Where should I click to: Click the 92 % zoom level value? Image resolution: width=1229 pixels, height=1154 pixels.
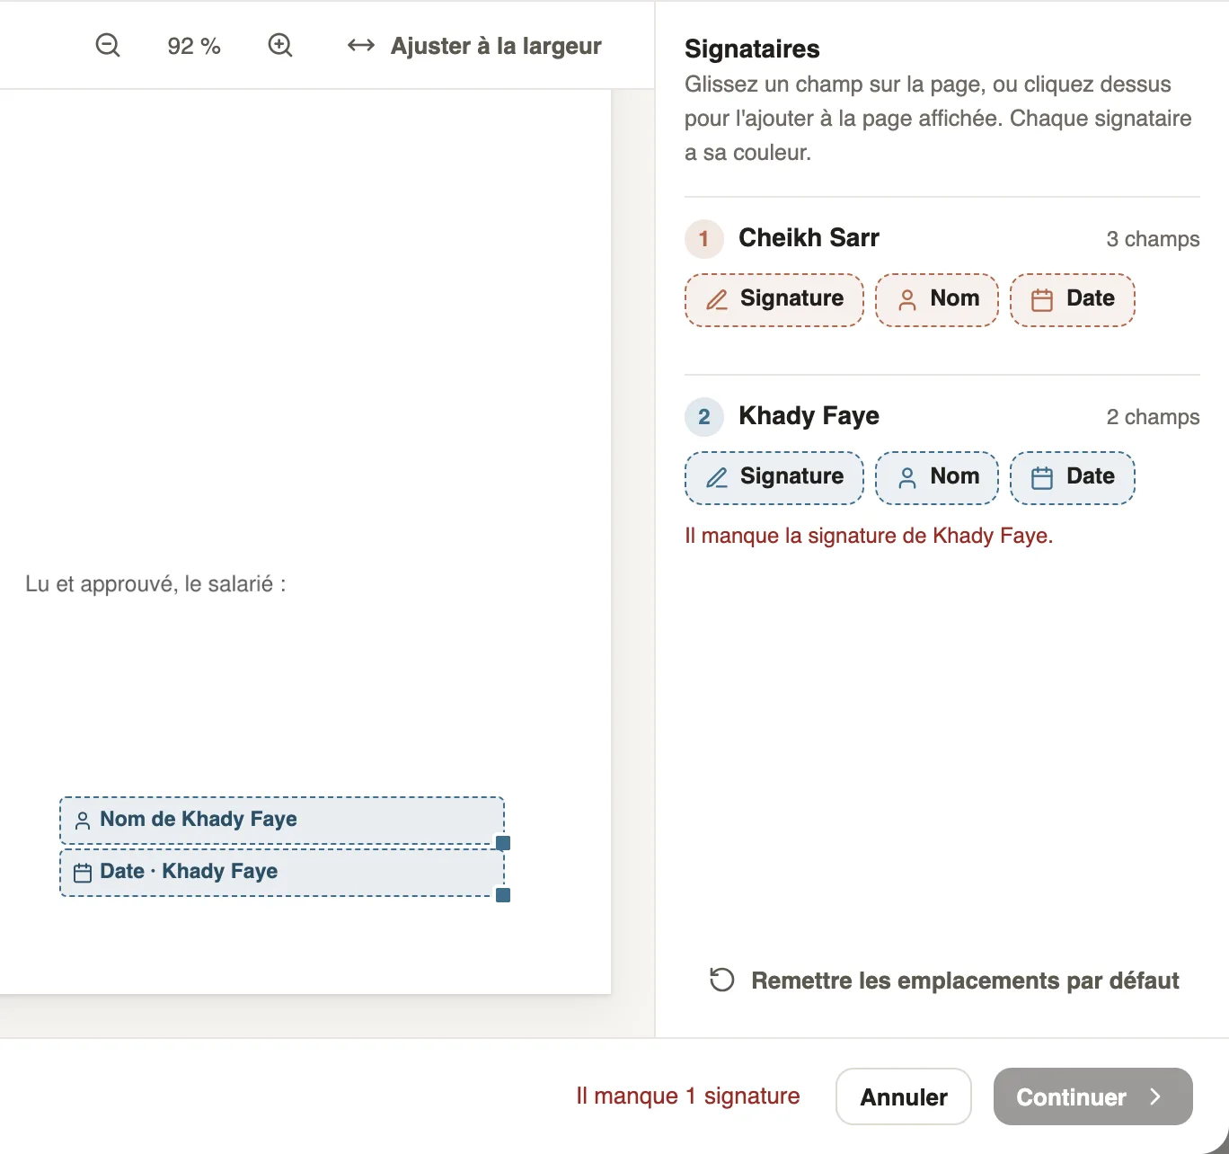(x=194, y=46)
